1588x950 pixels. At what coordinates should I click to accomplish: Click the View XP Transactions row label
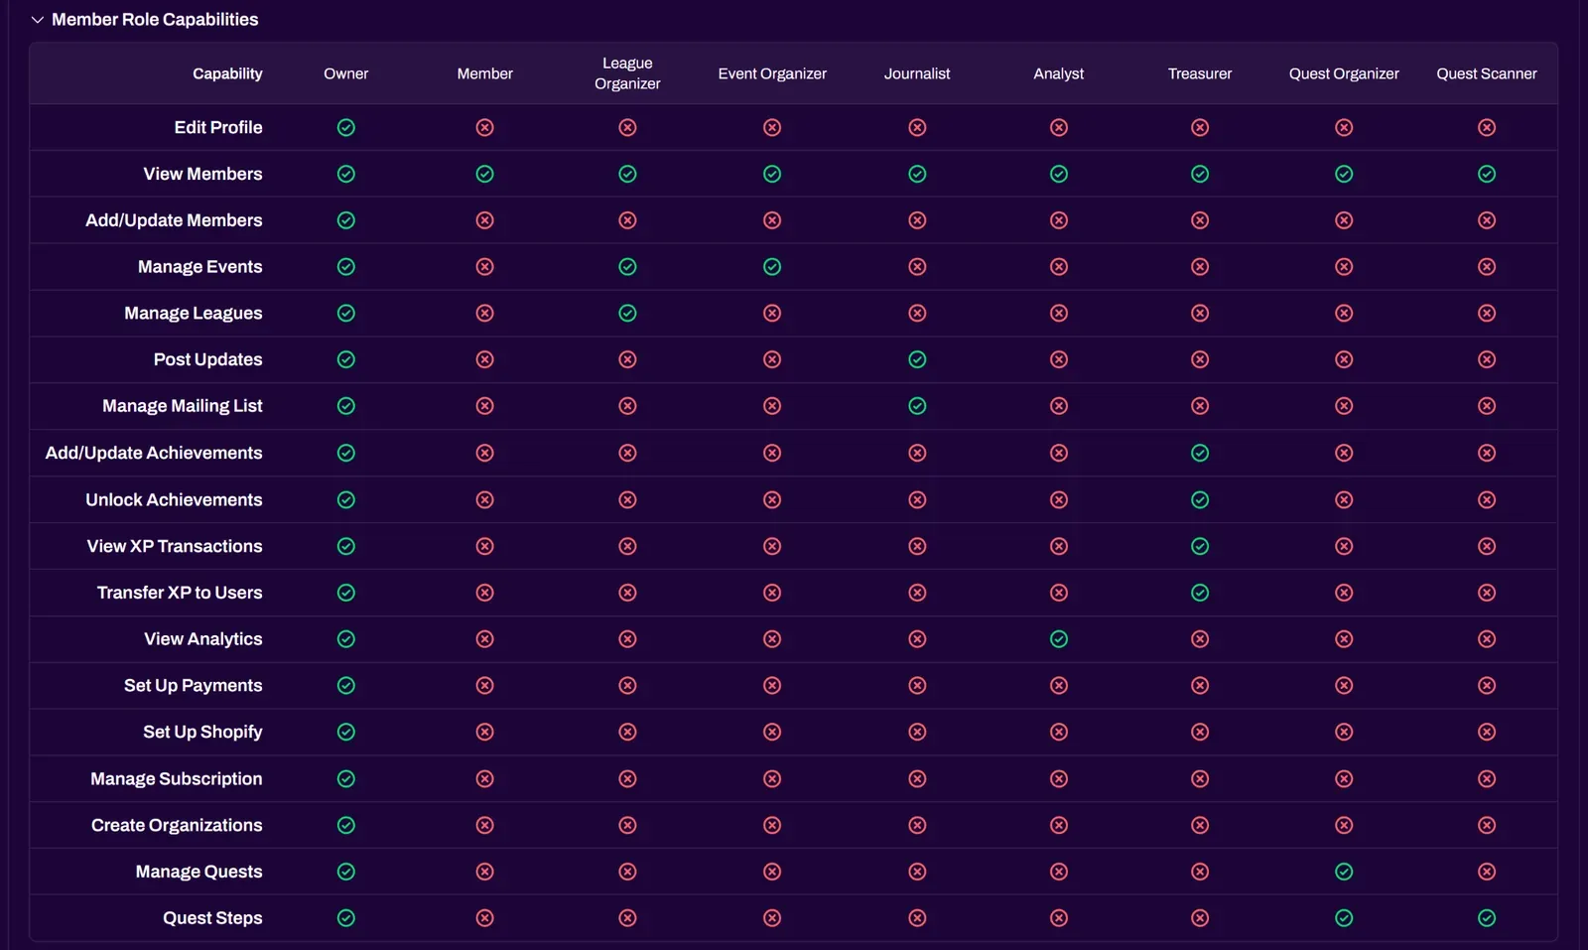click(x=175, y=546)
